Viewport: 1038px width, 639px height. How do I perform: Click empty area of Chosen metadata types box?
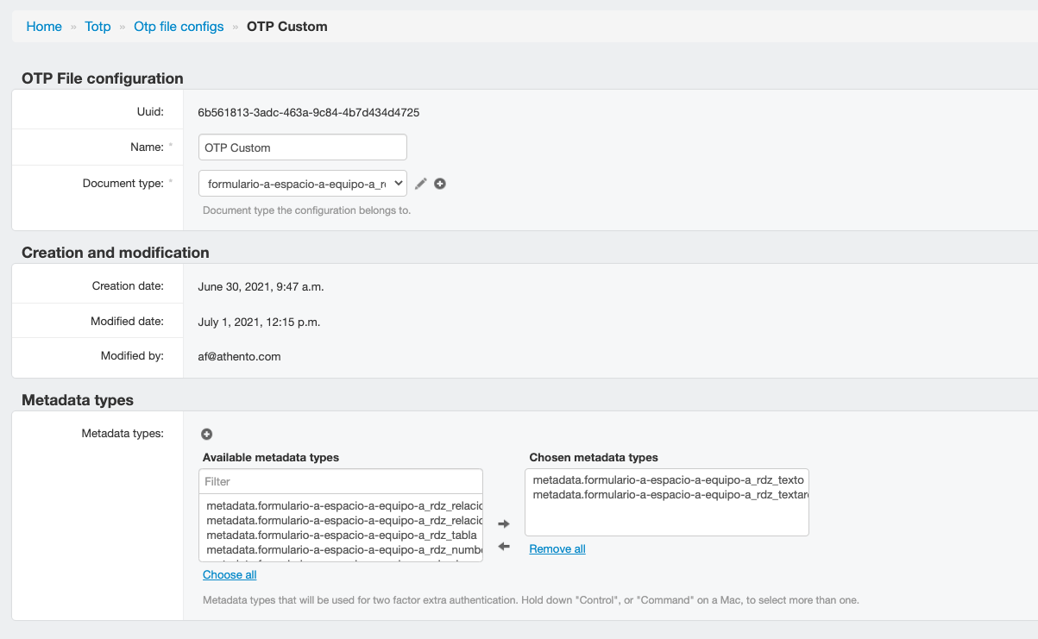pyautogui.click(x=666, y=520)
